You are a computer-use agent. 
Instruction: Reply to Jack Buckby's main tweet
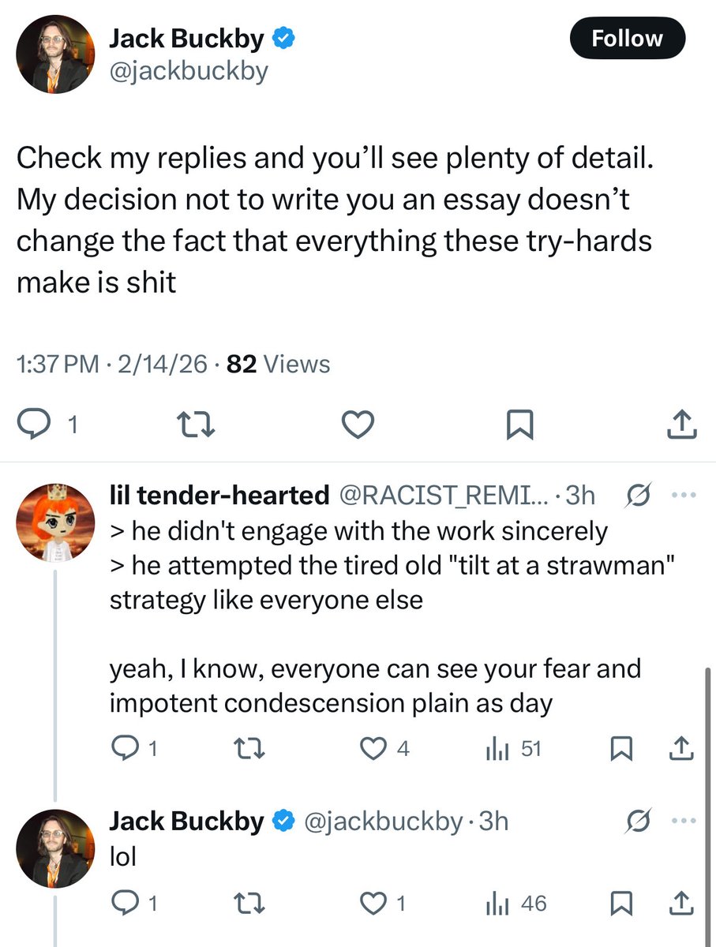pyautogui.click(x=33, y=425)
